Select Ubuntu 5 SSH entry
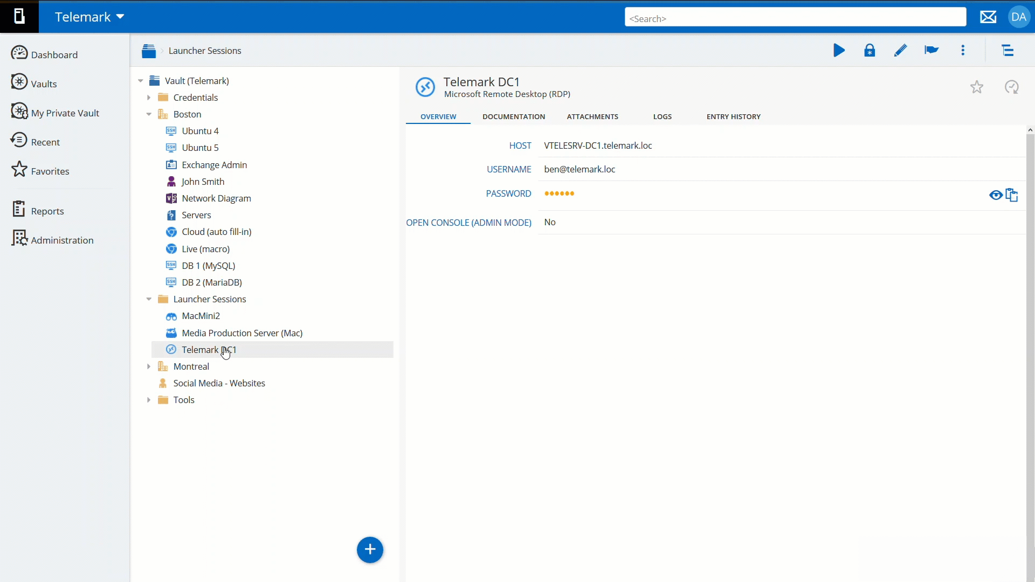This screenshot has width=1035, height=582. pyautogui.click(x=200, y=148)
